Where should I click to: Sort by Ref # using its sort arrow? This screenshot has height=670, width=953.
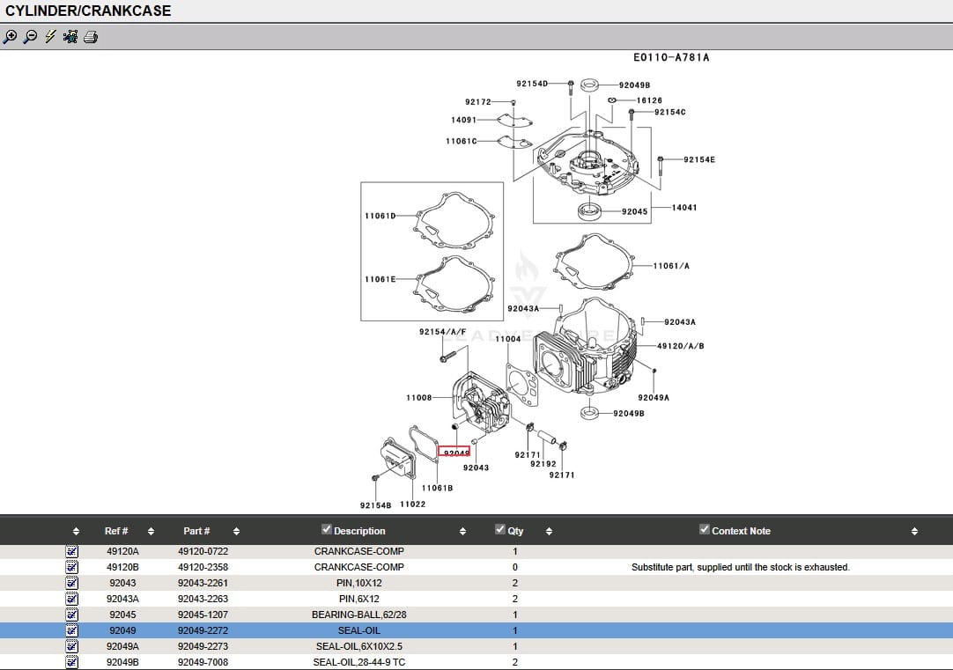[x=151, y=531]
